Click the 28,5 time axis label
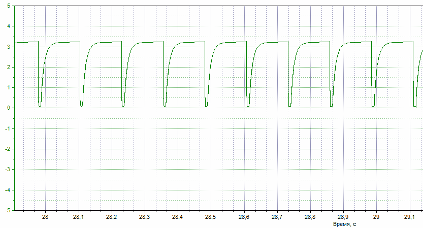The width and height of the screenshot is (423, 228). [210, 217]
